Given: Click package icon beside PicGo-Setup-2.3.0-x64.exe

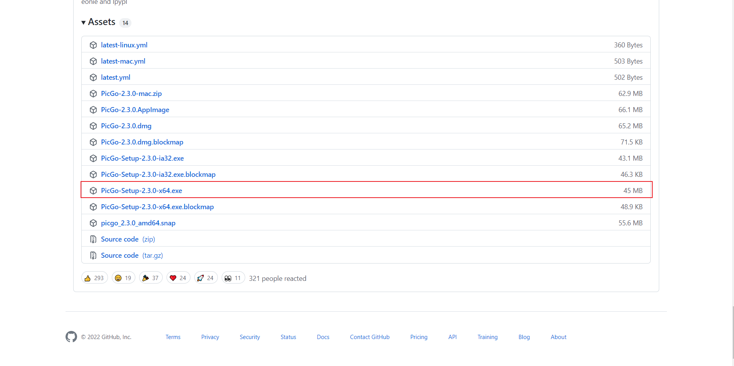Looking at the screenshot, I should (x=93, y=191).
